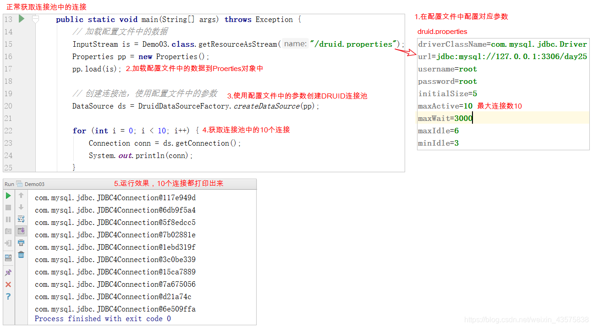Image resolution: width=593 pixels, height=328 pixels.
Task: Click the maxActive=10 property entry
Action: [445, 106]
